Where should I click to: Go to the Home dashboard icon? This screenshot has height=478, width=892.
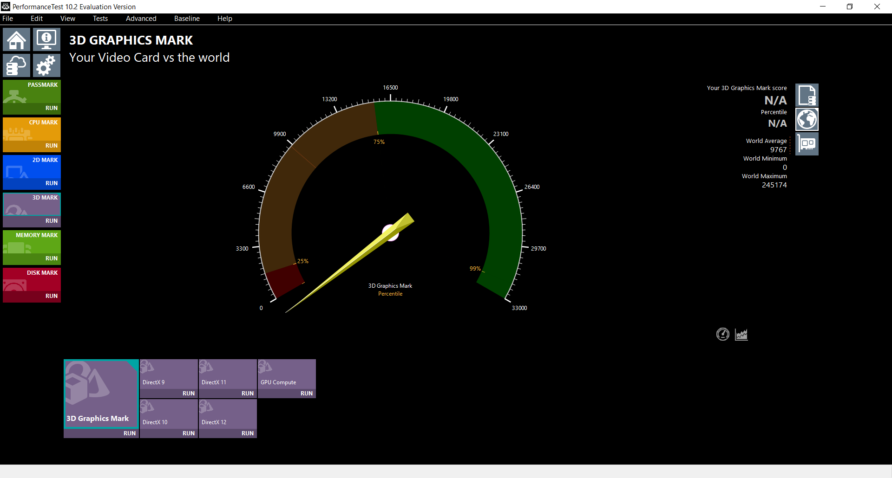[x=17, y=39]
